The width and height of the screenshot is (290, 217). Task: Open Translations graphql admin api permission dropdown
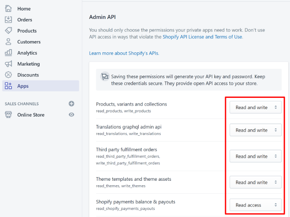(x=255, y=130)
